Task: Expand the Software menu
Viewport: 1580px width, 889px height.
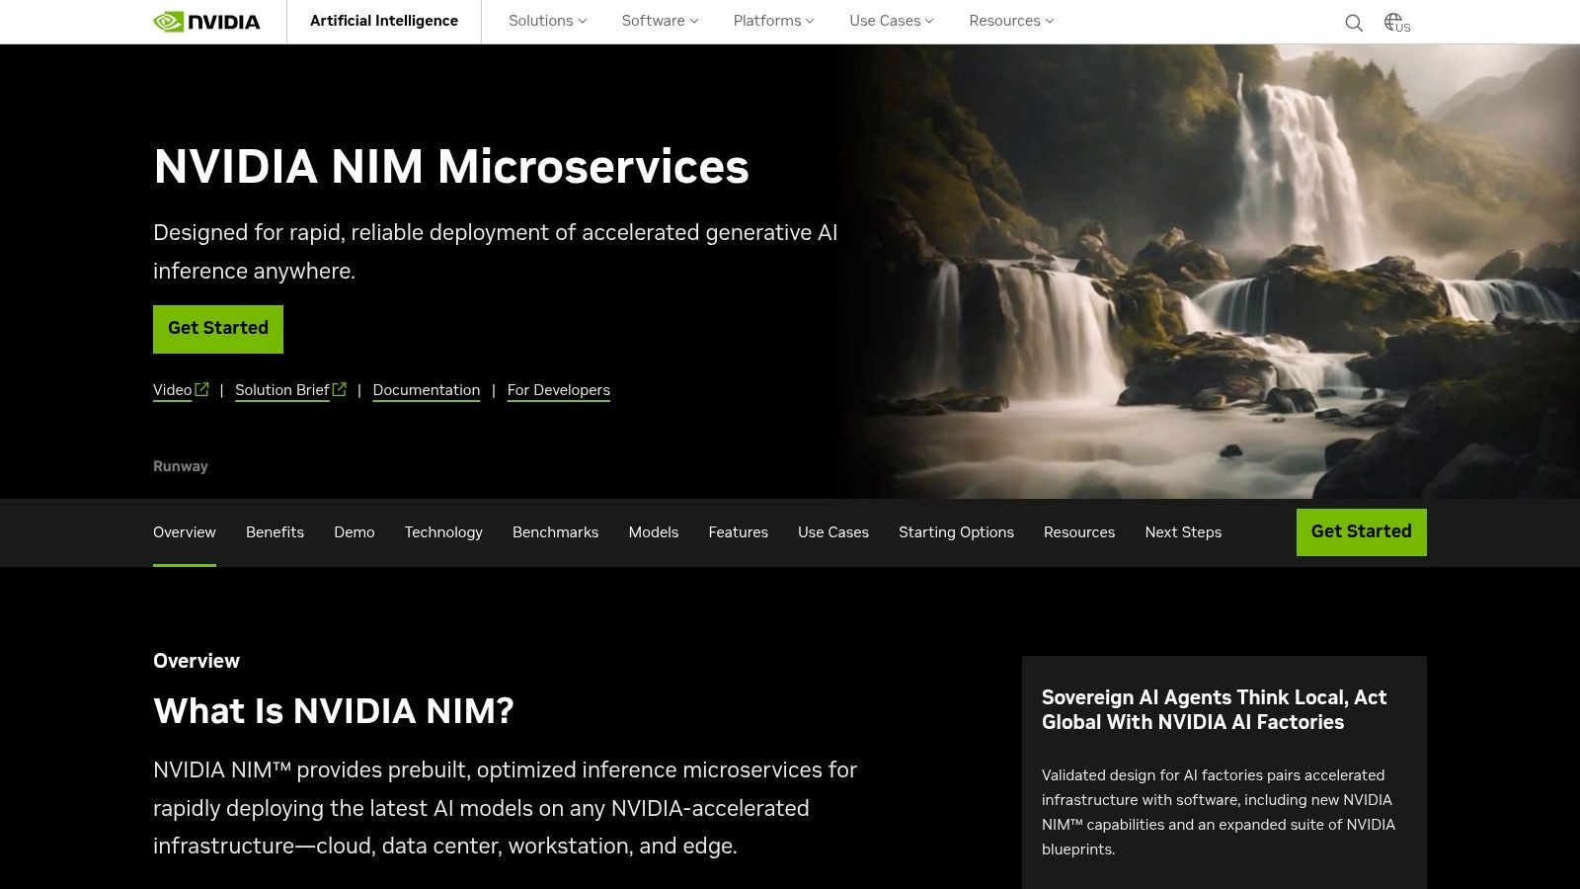Action: (x=659, y=21)
